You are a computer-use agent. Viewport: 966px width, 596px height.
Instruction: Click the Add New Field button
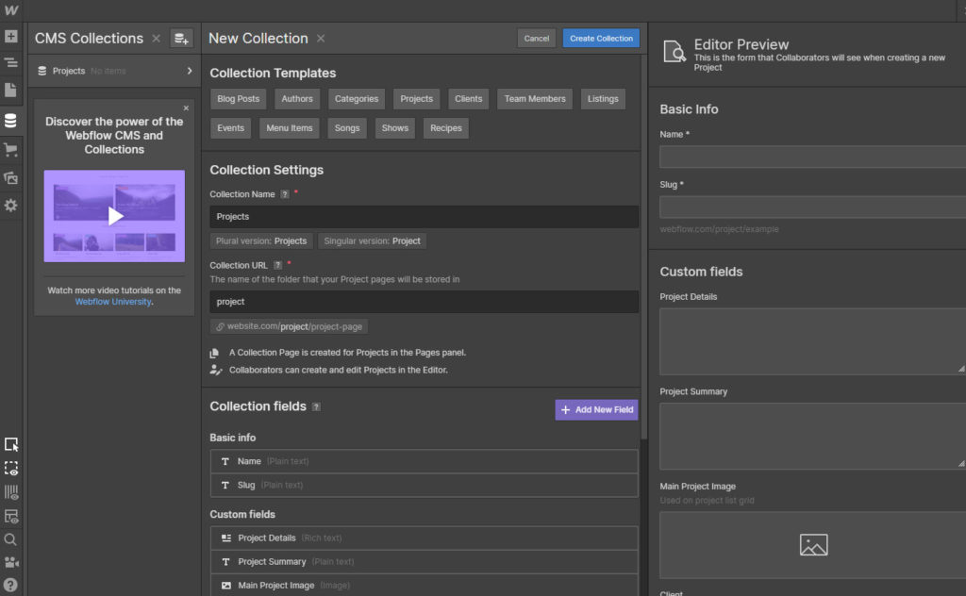(x=596, y=410)
